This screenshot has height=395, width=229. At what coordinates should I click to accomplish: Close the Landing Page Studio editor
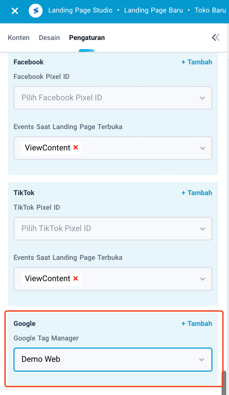point(15,11)
